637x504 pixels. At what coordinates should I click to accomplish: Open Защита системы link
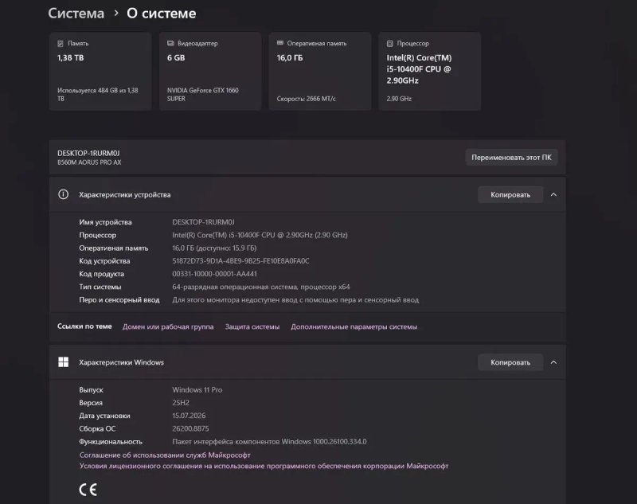[252, 326]
